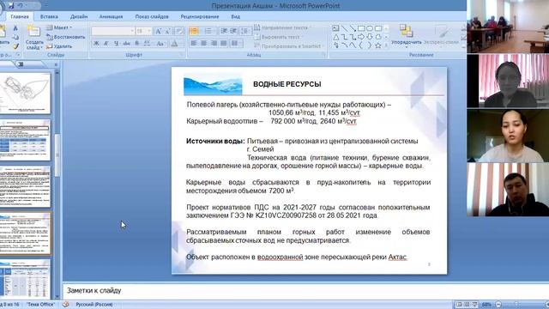Select the five-point Star shape
This screenshot has width=549, height=309.
pyautogui.click(x=378, y=45)
